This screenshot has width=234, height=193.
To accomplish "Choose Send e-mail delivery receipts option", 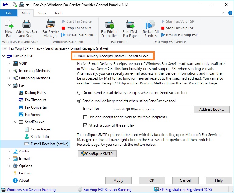I will click(79, 101).
